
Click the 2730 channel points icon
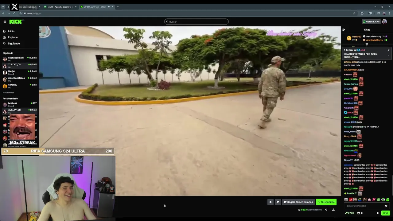[349, 213]
